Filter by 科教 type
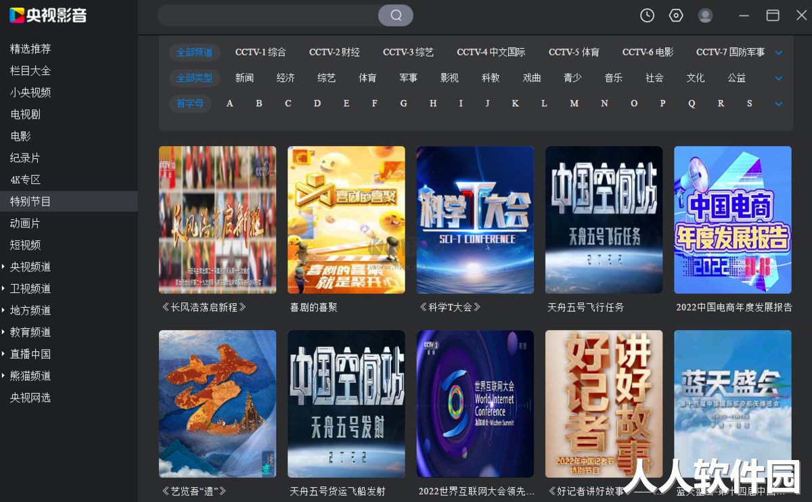The image size is (812, 502). click(491, 78)
